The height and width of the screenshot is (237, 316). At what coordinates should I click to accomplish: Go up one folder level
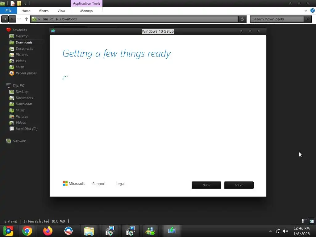(x=27, y=19)
